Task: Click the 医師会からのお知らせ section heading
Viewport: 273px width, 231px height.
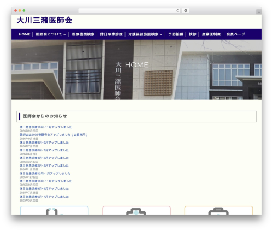Action: pyautogui.click(x=45, y=116)
